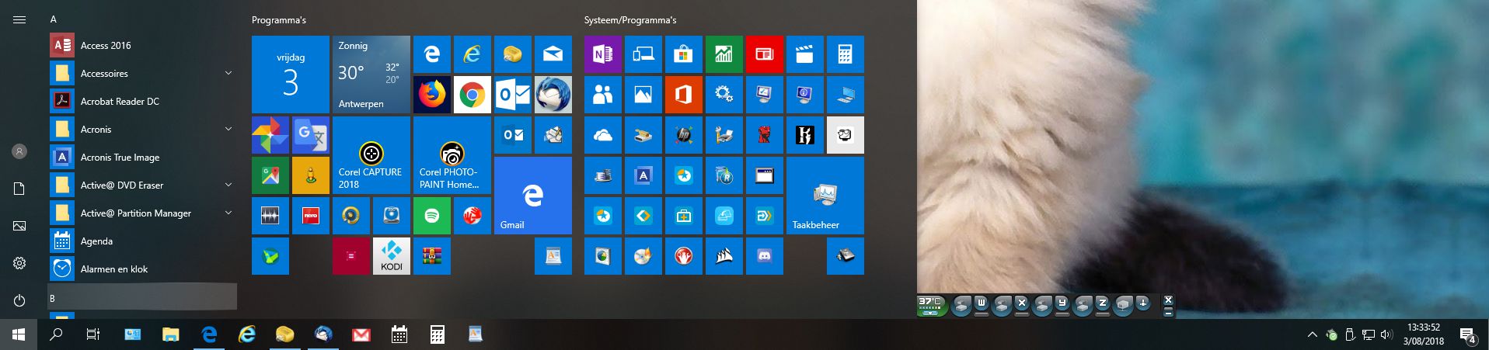Expand the Start menu hamburger navigation
Image resolution: width=1489 pixels, height=350 pixels.
(19, 19)
